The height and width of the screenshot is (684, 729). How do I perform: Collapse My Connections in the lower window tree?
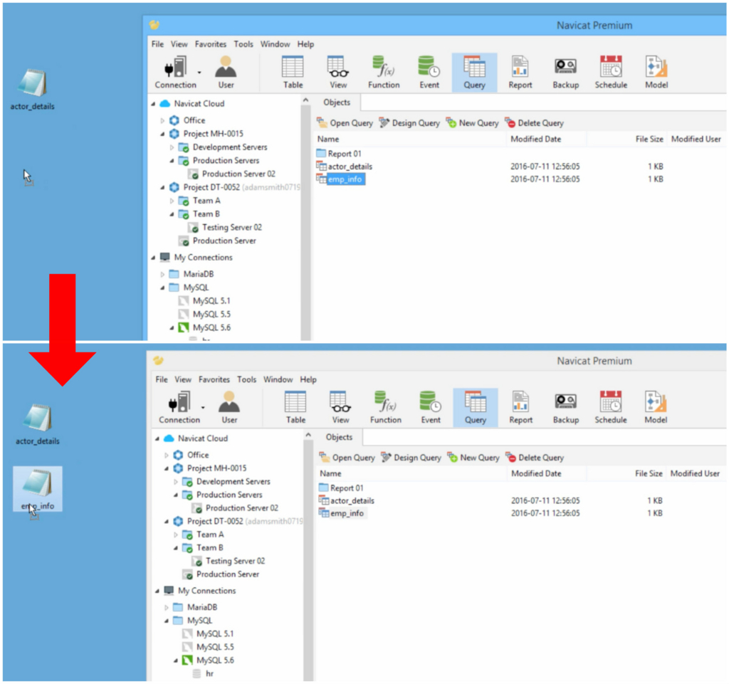[x=157, y=591]
